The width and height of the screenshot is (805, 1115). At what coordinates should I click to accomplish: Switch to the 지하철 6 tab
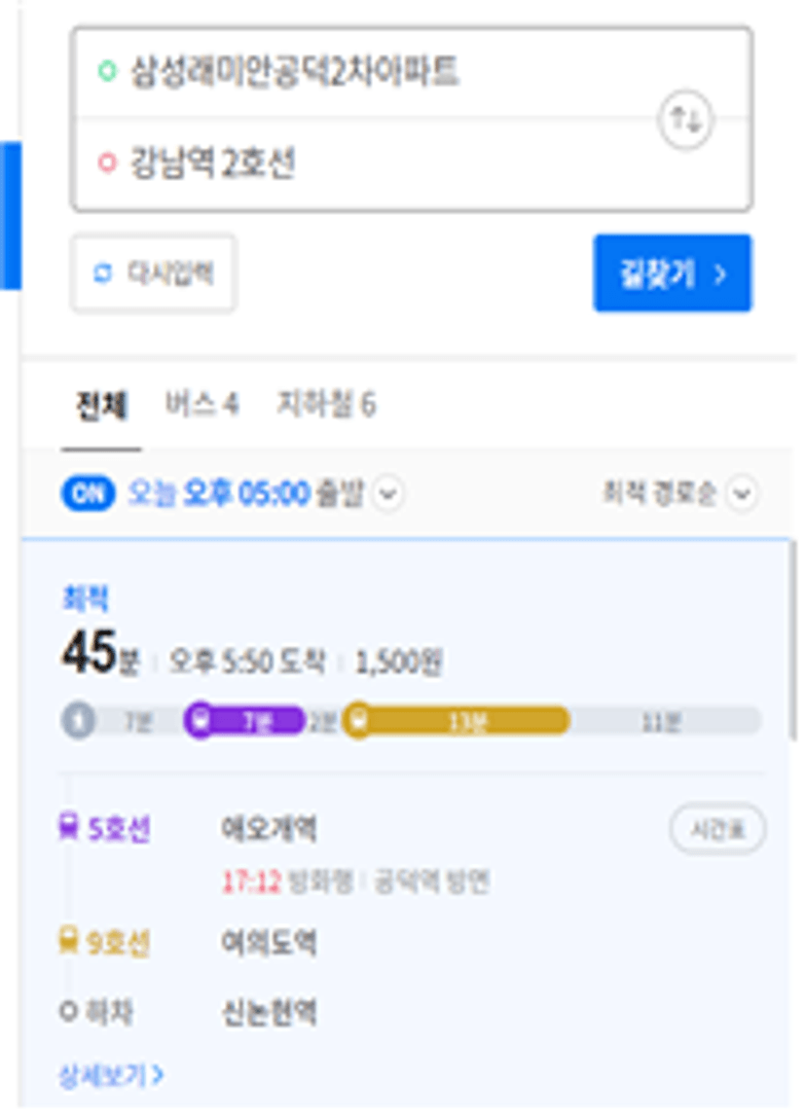(326, 405)
